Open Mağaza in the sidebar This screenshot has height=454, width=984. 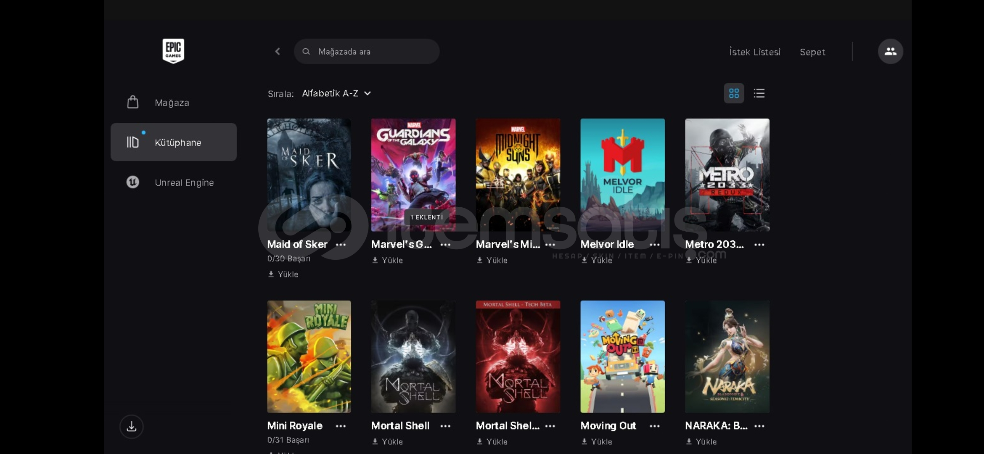tap(174, 102)
